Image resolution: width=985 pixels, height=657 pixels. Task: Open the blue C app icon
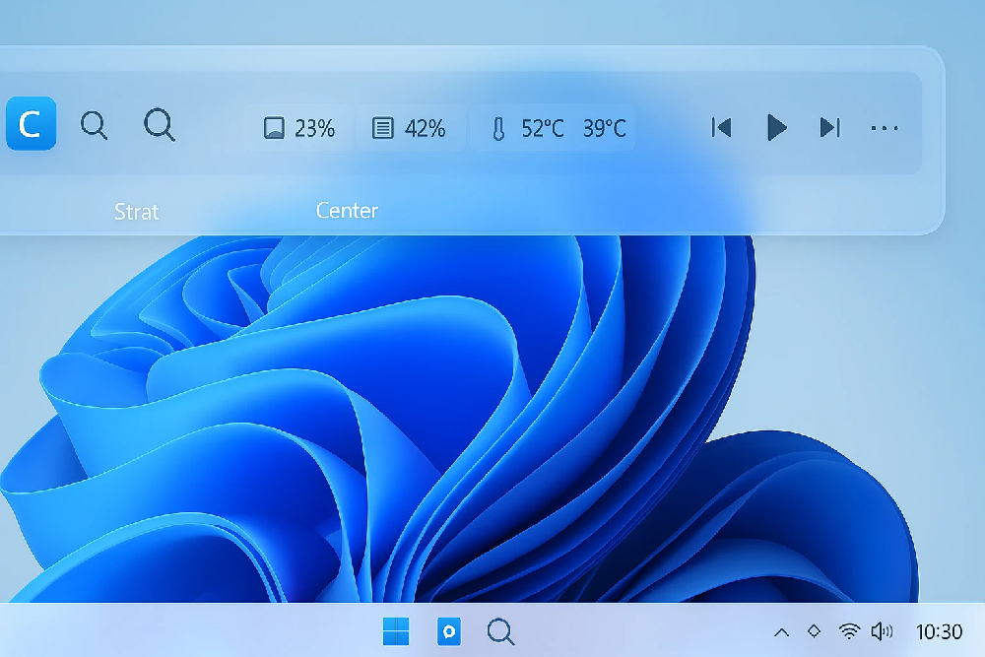(31, 124)
